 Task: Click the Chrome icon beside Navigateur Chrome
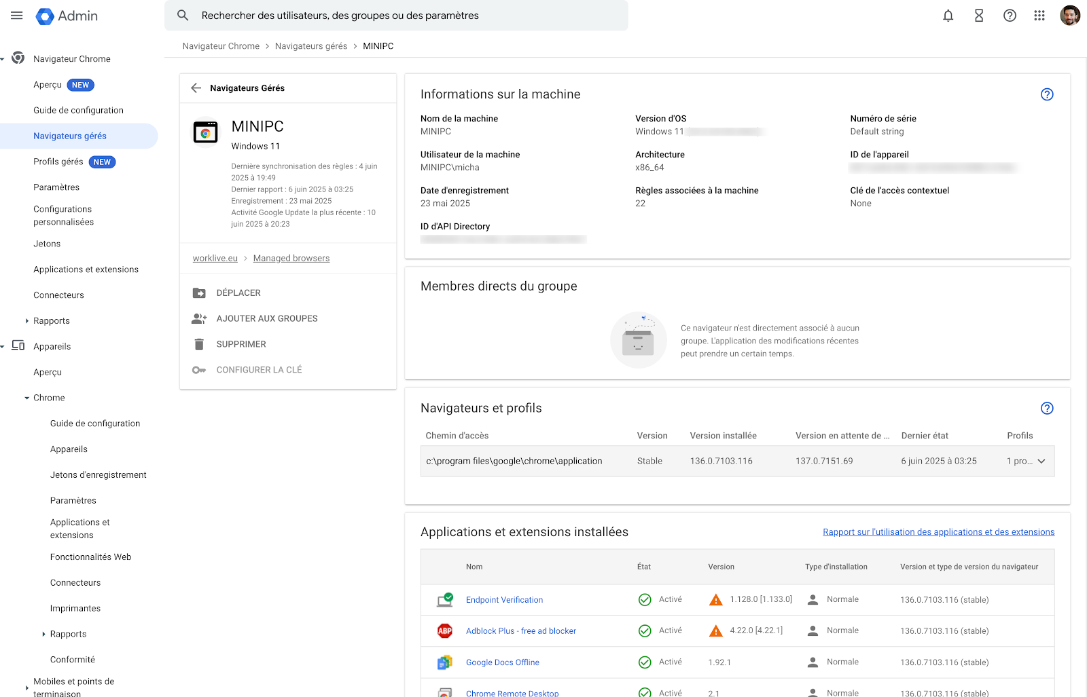pos(18,58)
